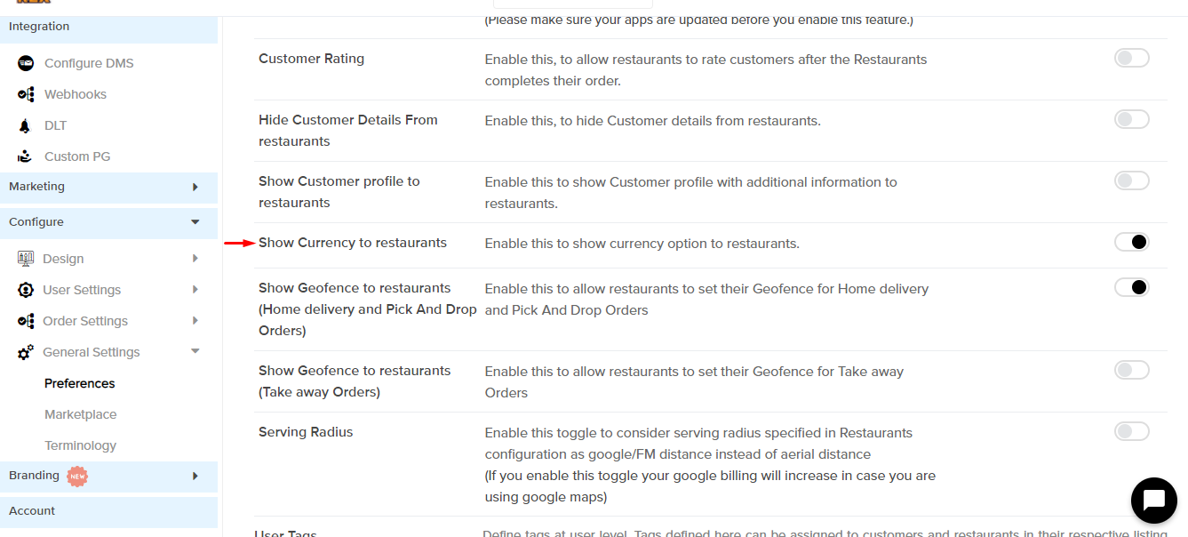Click the Order Settings icon
This screenshot has height=537, width=1188.
click(x=26, y=321)
